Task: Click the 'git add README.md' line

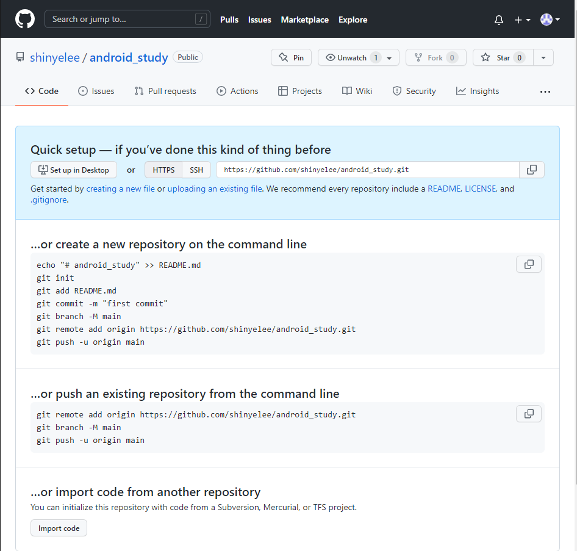Action: [x=76, y=291]
